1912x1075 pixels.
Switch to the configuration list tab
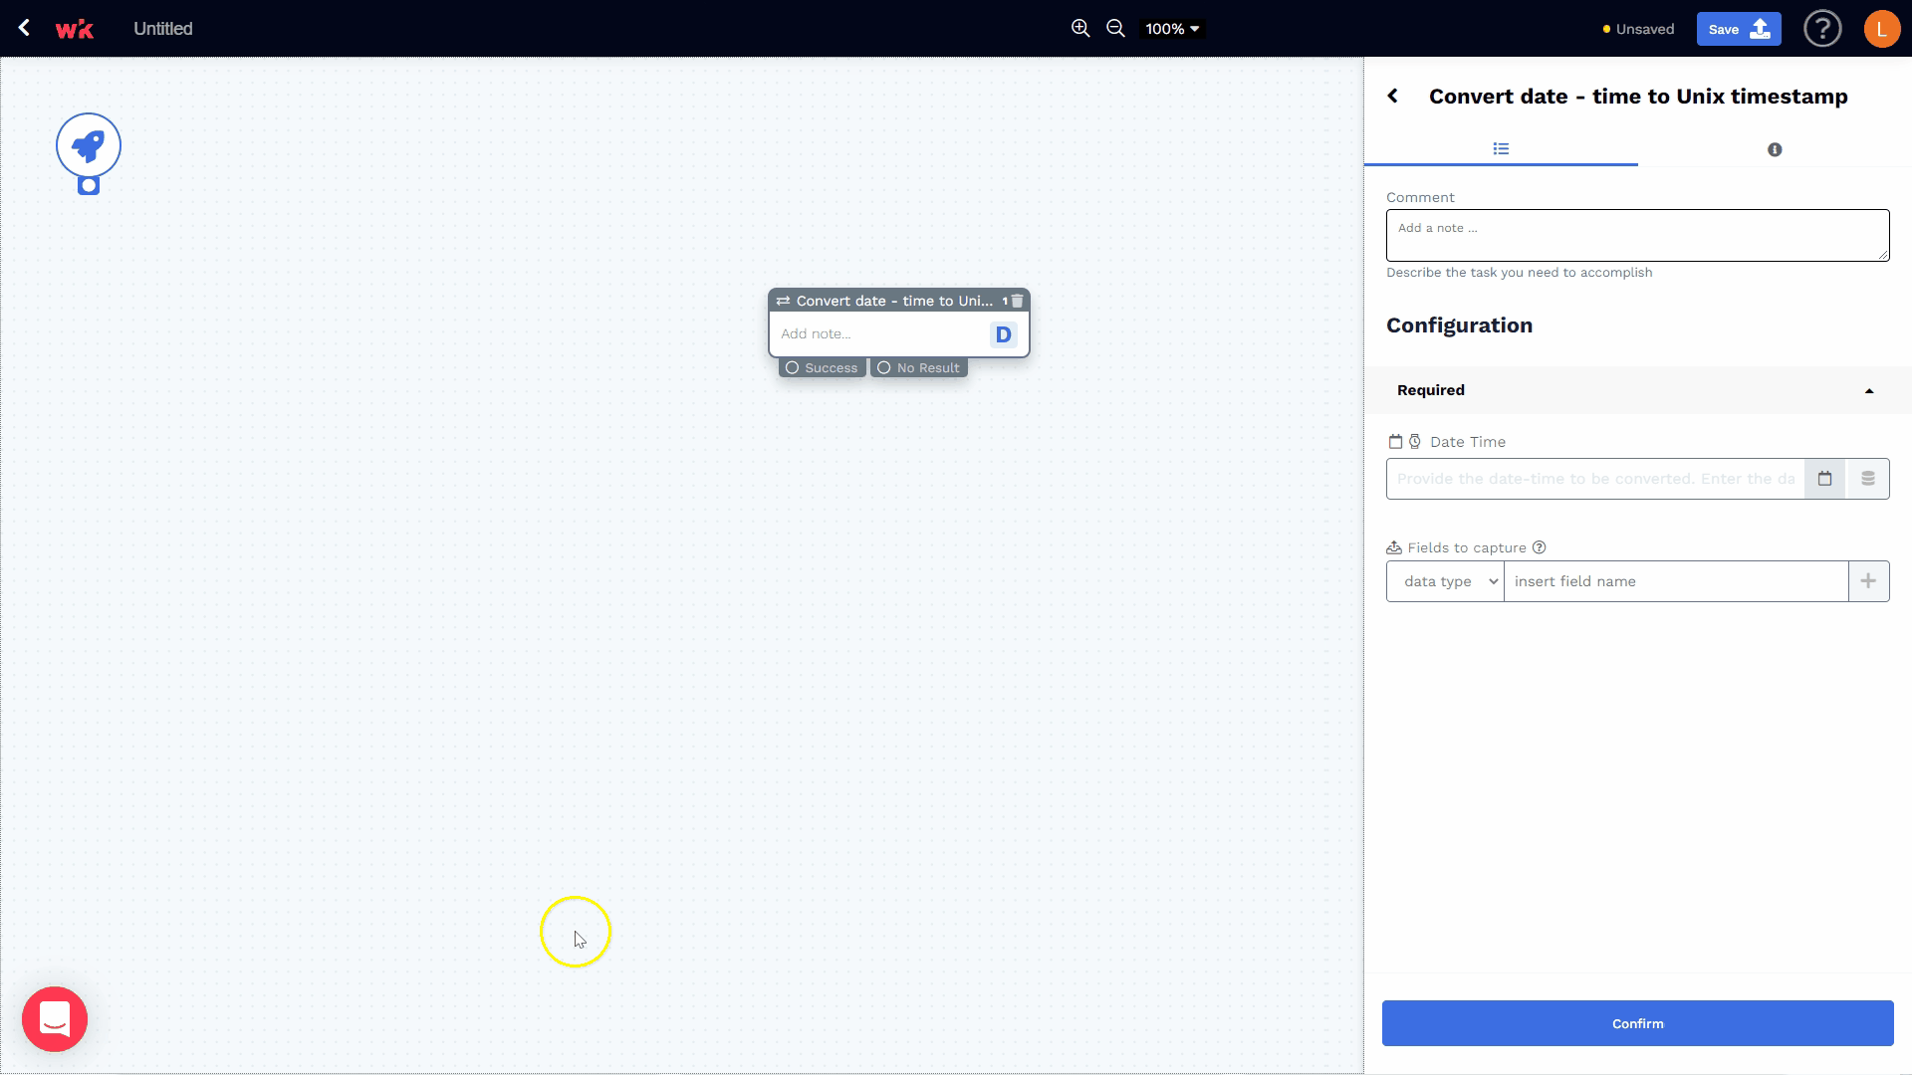click(x=1501, y=149)
